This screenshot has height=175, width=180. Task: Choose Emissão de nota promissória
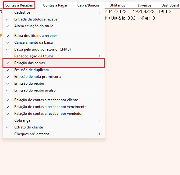coord(54,77)
